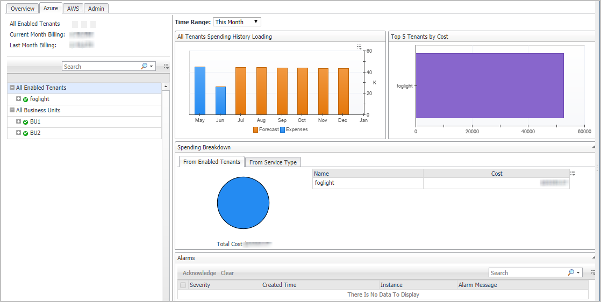Screen dimensions: 601x302
Task: Switch to the AWS tab
Action: pos(73,9)
